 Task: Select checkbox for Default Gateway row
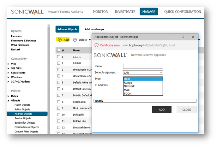coord(59,89)
